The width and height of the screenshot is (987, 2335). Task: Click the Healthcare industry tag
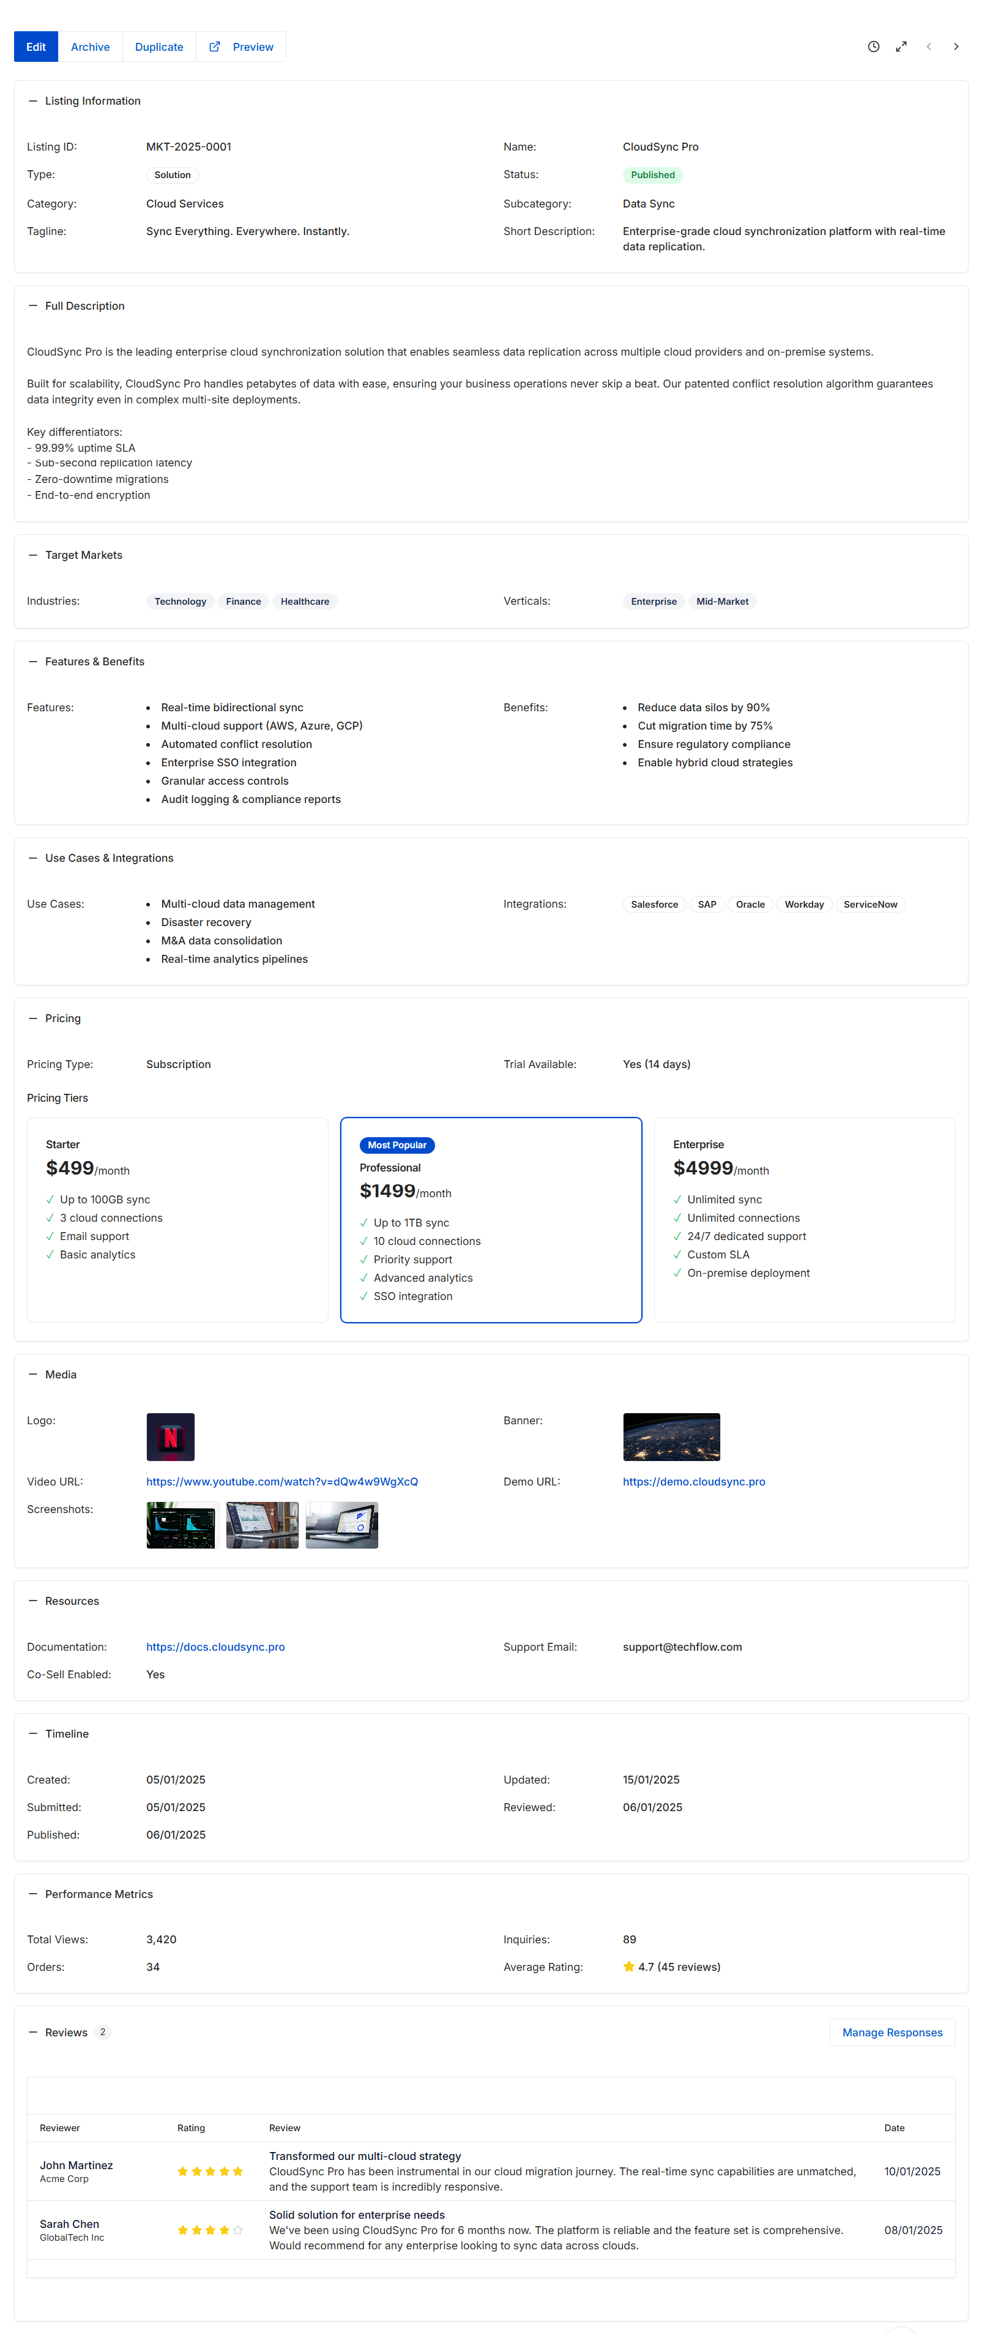[x=305, y=602]
